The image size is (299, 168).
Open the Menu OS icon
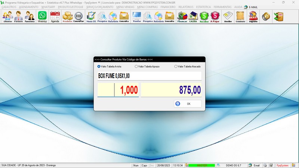(x=91, y=17)
